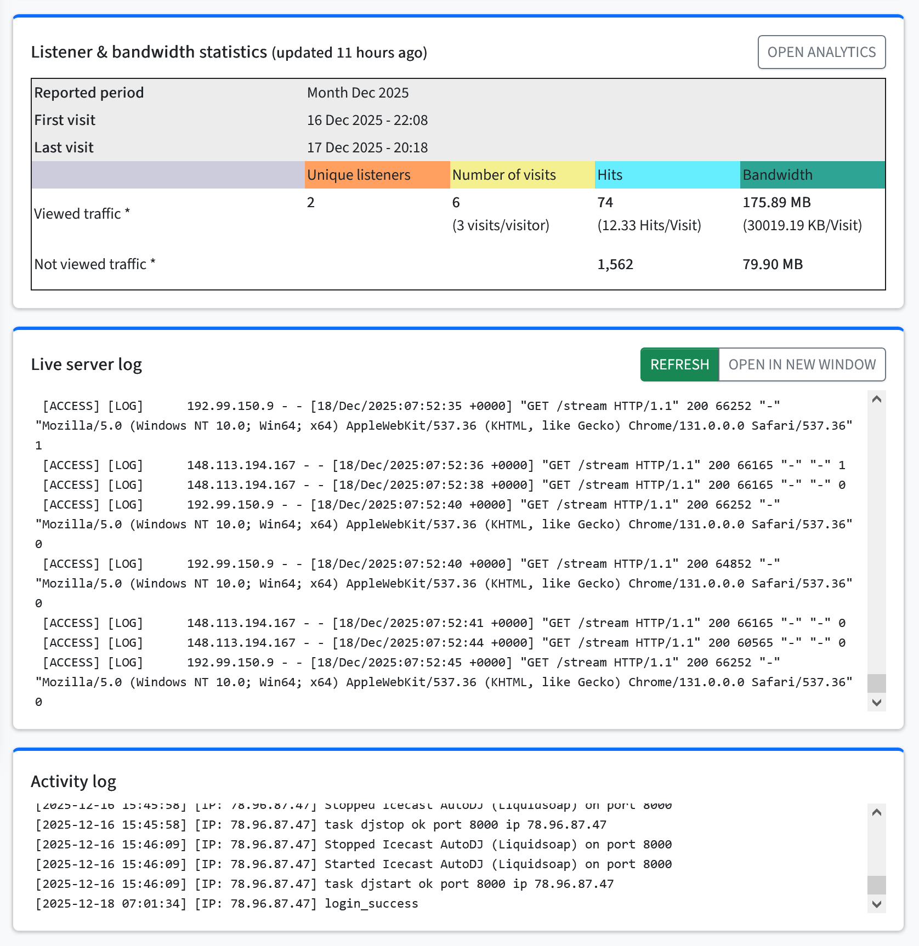Open the analytics dashboard
The image size is (919, 946).
(x=821, y=52)
